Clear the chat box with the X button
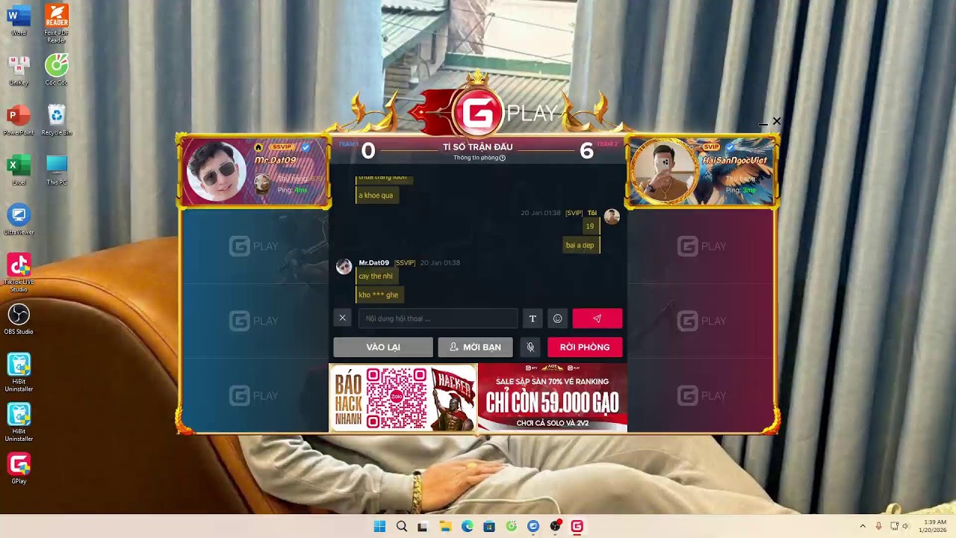 tap(342, 318)
